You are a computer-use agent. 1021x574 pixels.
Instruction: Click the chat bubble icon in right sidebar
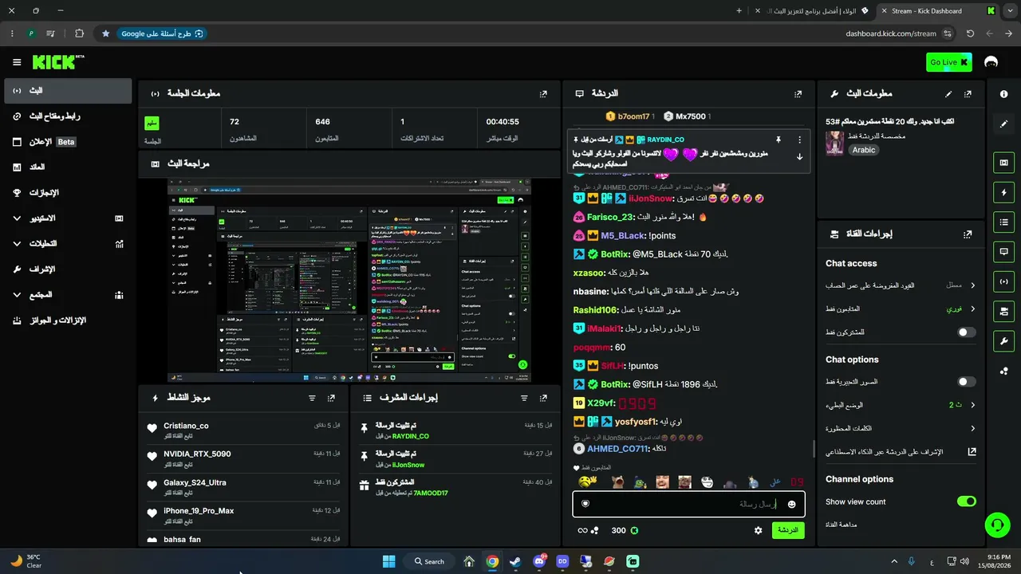[x=1003, y=251]
